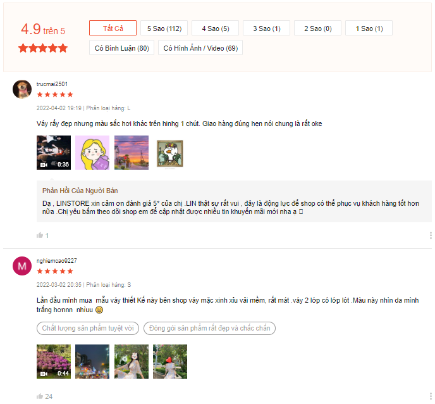The height and width of the screenshot is (404, 435).
Task: Show only 1 Sao (1) reviews
Action: click(x=369, y=28)
